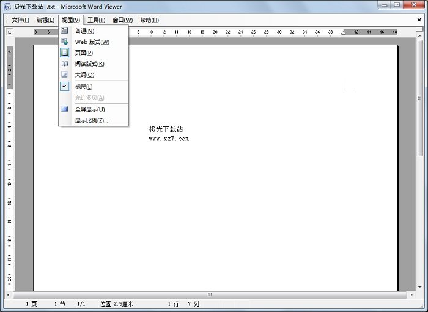Click the 全屏显示 screen icon
Image resolution: width=428 pixels, height=312 pixels.
click(65, 109)
